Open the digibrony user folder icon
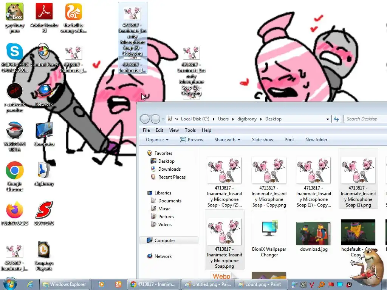 pyautogui.click(x=44, y=174)
